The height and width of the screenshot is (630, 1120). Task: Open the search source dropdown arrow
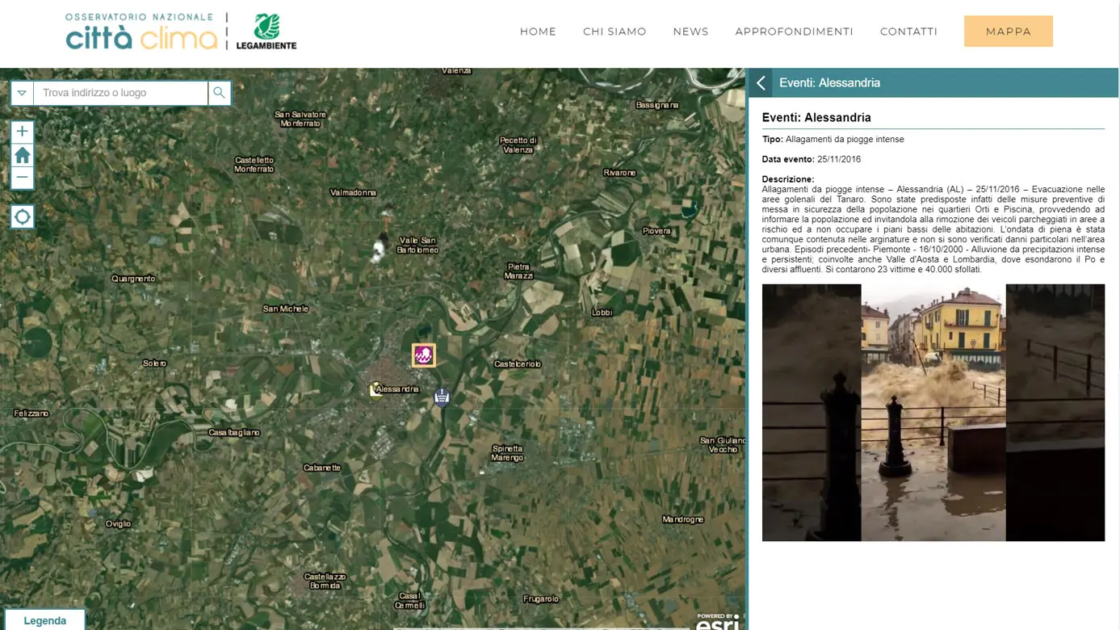[22, 93]
